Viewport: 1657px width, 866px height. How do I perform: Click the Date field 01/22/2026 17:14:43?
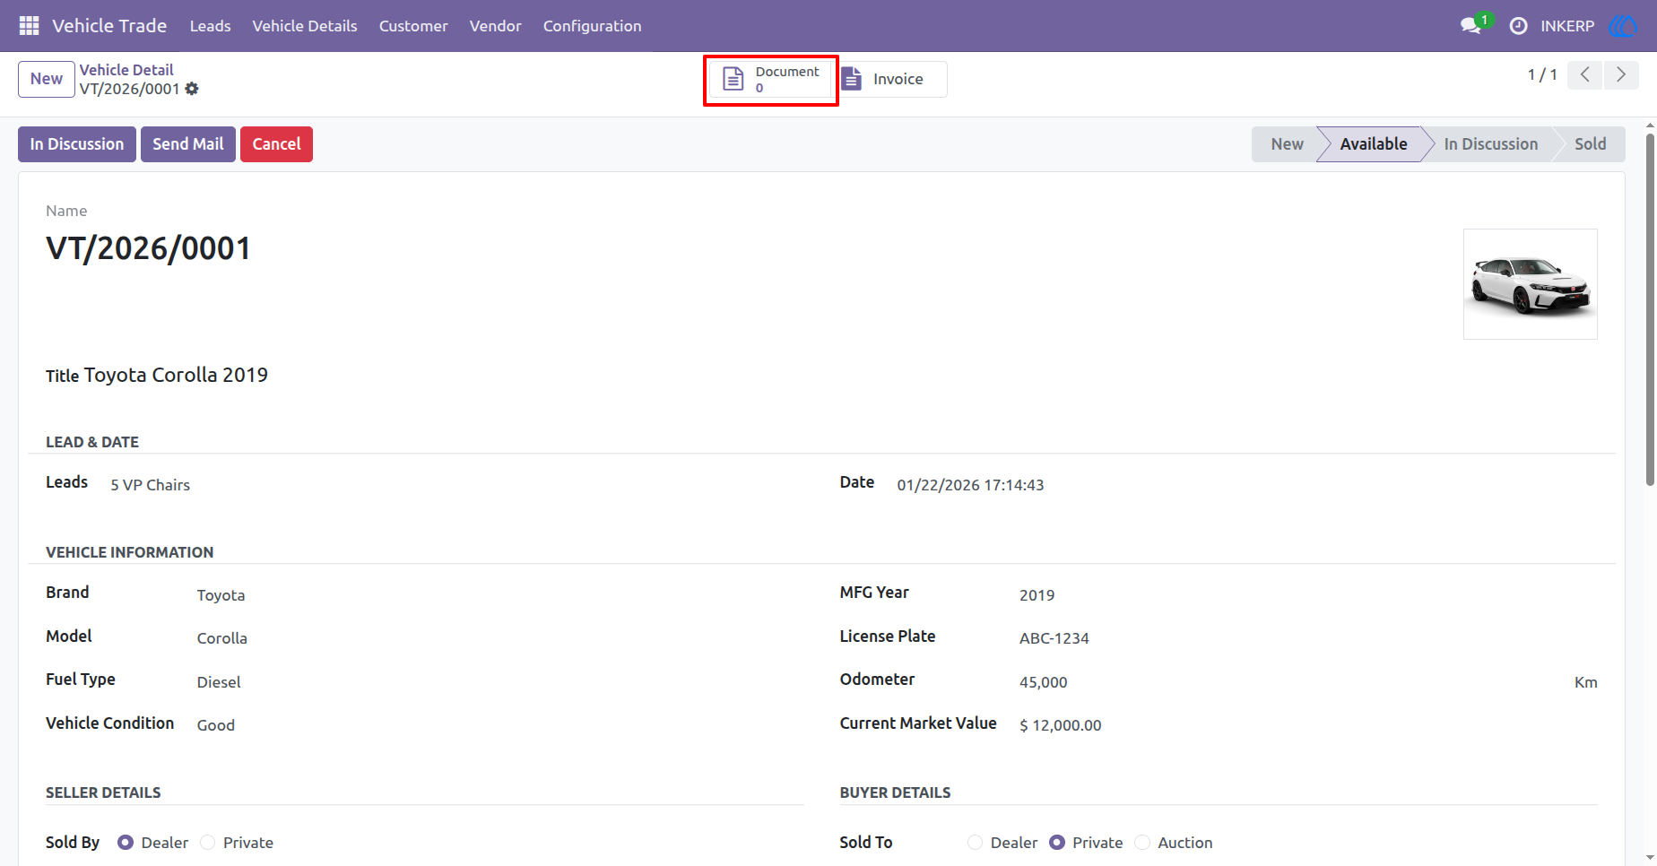971,485
